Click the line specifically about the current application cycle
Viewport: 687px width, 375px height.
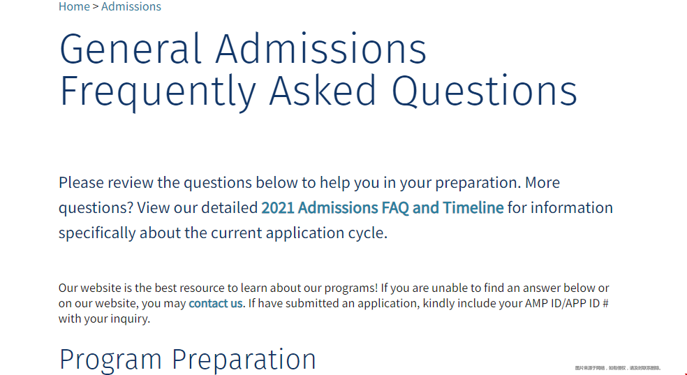(x=223, y=233)
